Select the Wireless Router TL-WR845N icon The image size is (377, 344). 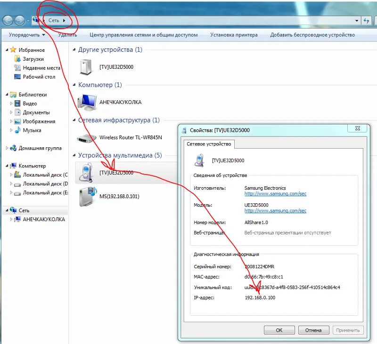[x=87, y=137]
